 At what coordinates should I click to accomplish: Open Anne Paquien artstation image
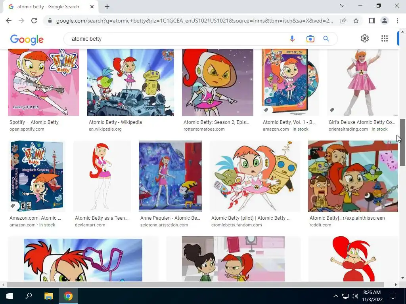[170, 176]
